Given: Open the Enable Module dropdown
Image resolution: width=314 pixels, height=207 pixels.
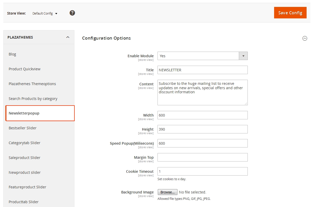Looking at the screenshot, I should tap(202, 56).
